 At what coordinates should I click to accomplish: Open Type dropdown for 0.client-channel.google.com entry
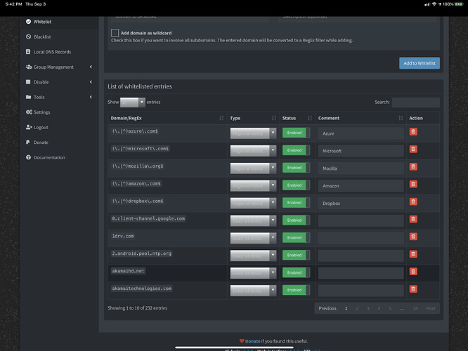pyautogui.click(x=253, y=220)
